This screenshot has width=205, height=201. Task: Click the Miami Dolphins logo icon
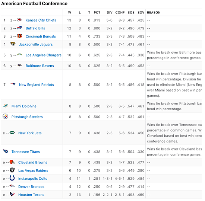point(5,106)
